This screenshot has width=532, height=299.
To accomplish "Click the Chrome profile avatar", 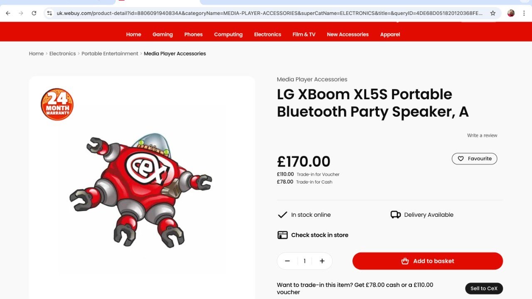I will (511, 13).
